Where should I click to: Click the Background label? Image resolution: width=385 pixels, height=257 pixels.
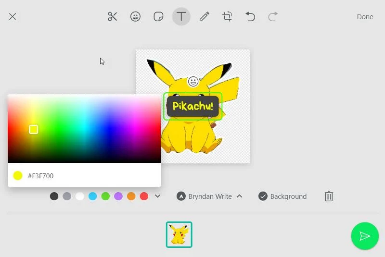(288, 196)
